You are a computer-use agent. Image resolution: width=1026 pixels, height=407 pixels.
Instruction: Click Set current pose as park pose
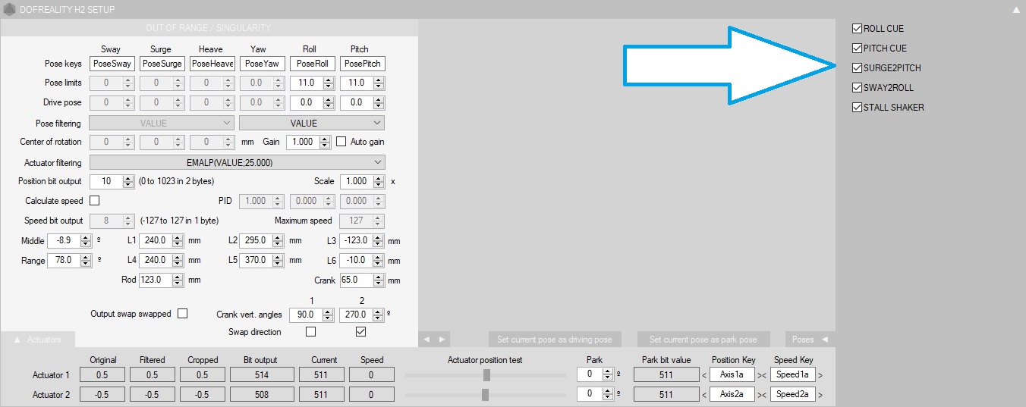[703, 340]
